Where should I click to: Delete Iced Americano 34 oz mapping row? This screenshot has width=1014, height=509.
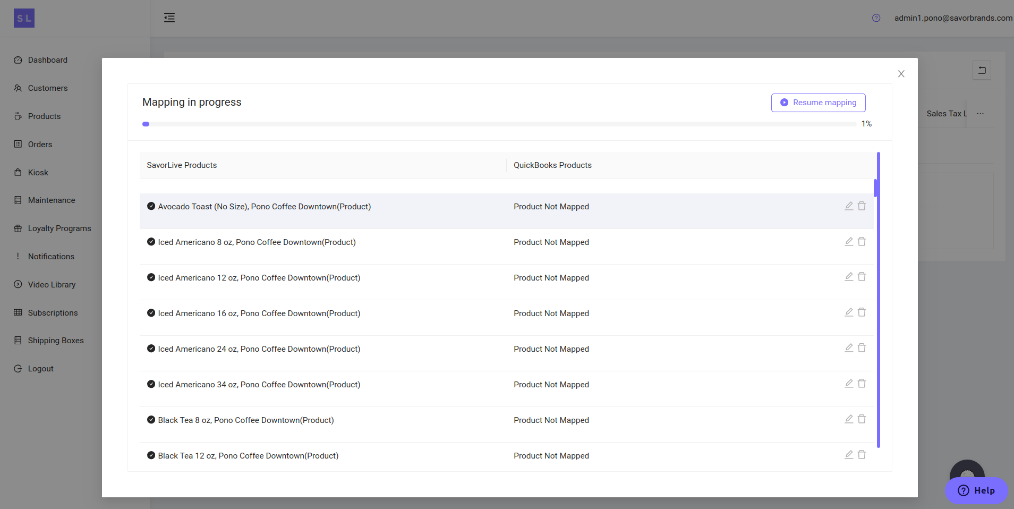pos(862,384)
